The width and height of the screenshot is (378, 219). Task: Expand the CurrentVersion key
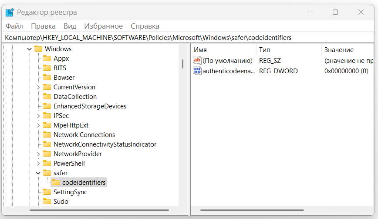(38, 87)
